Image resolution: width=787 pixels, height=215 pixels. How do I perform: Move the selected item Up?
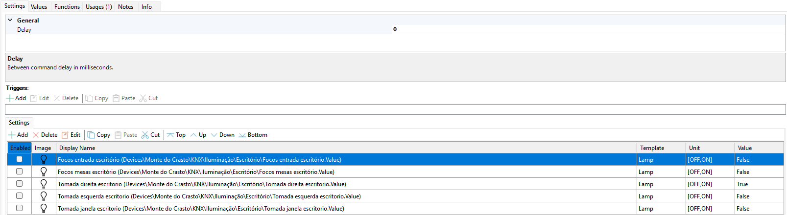(198, 135)
